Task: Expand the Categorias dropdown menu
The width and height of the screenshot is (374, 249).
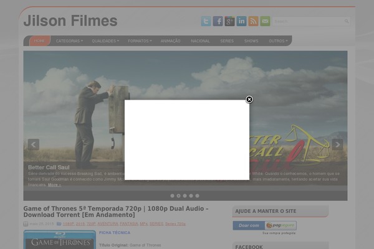Action: (69, 40)
